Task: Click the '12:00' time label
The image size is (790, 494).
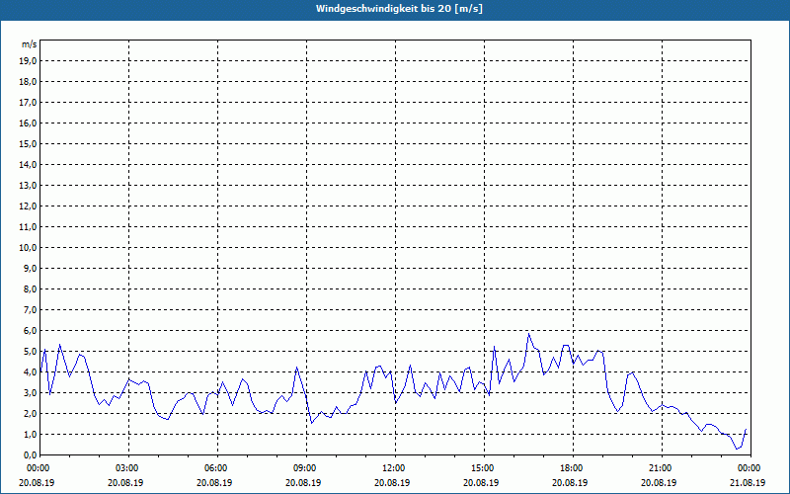Action: click(x=393, y=468)
